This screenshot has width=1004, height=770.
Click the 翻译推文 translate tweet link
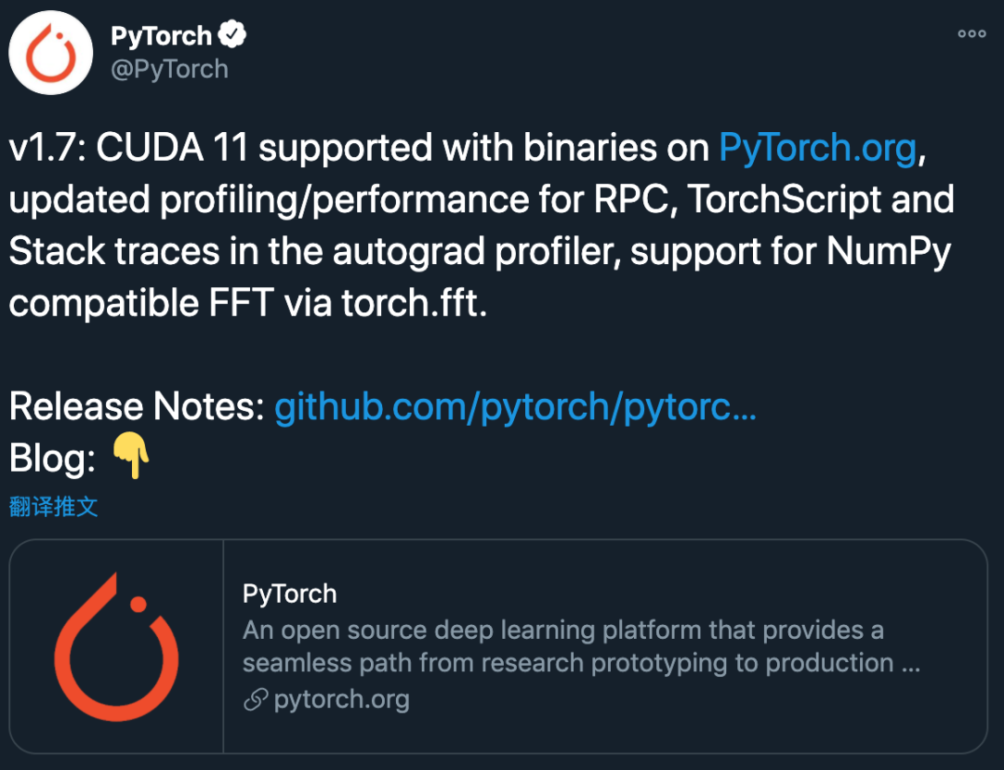coord(54,506)
